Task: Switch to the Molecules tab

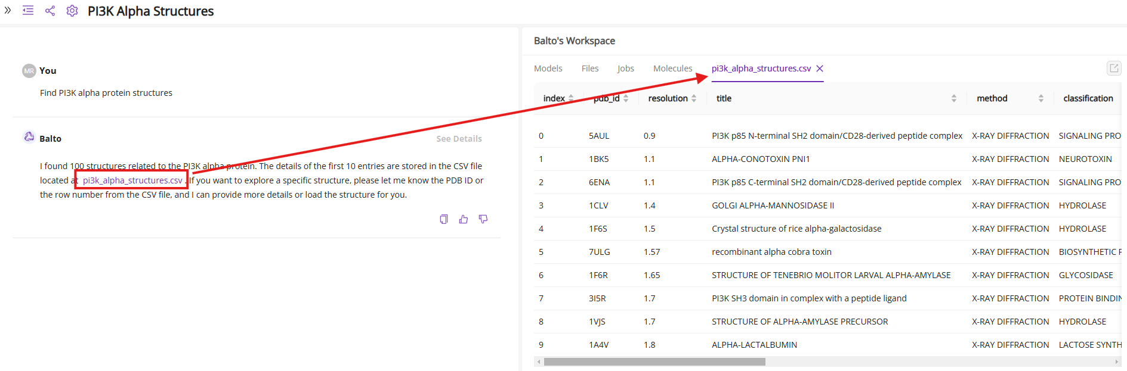Action: [x=672, y=68]
